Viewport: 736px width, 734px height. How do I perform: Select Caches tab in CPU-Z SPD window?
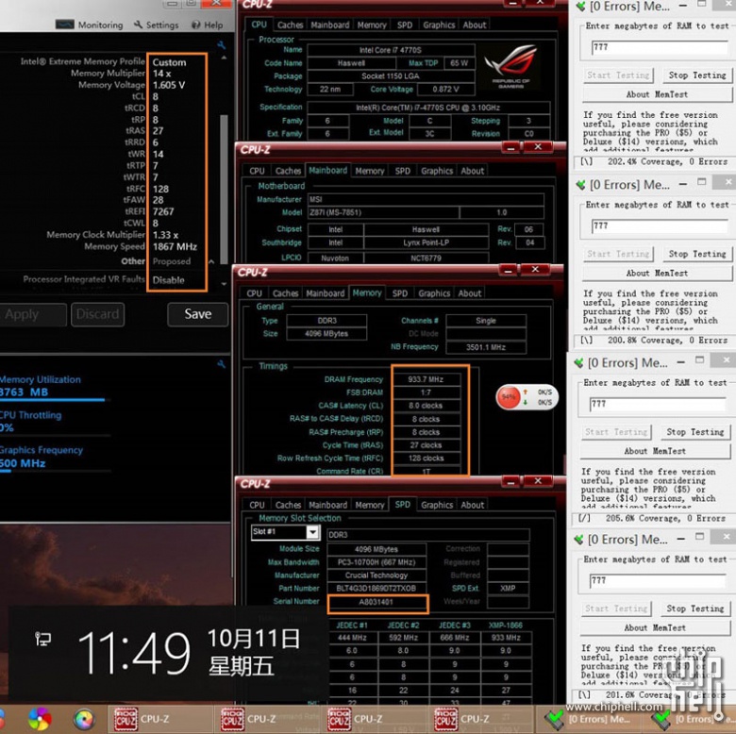(x=288, y=505)
